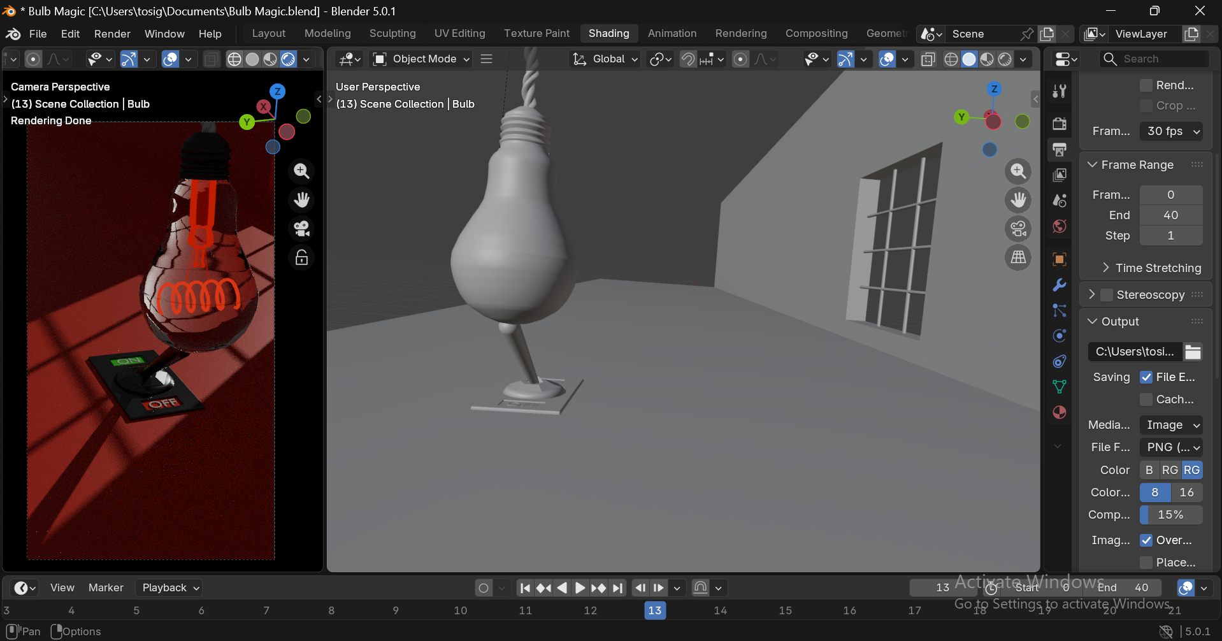The width and height of the screenshot is (1222, 641).
Task: Browse the output path folder icon
Action: click(x=1193, y=352)
